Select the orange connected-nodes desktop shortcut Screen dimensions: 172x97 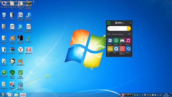20,62
